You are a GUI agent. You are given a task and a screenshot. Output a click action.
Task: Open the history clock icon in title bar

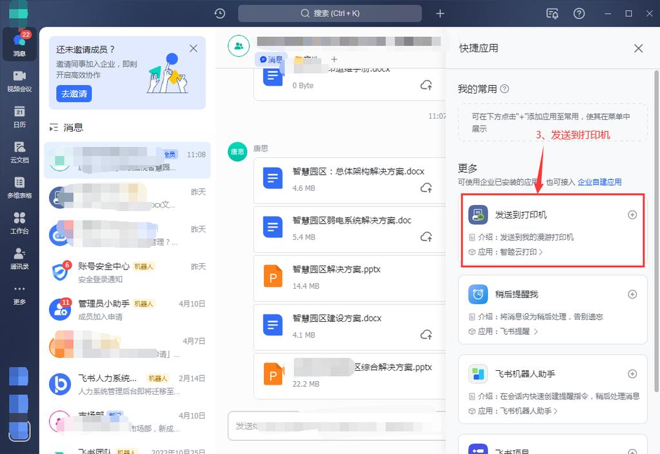220,14
